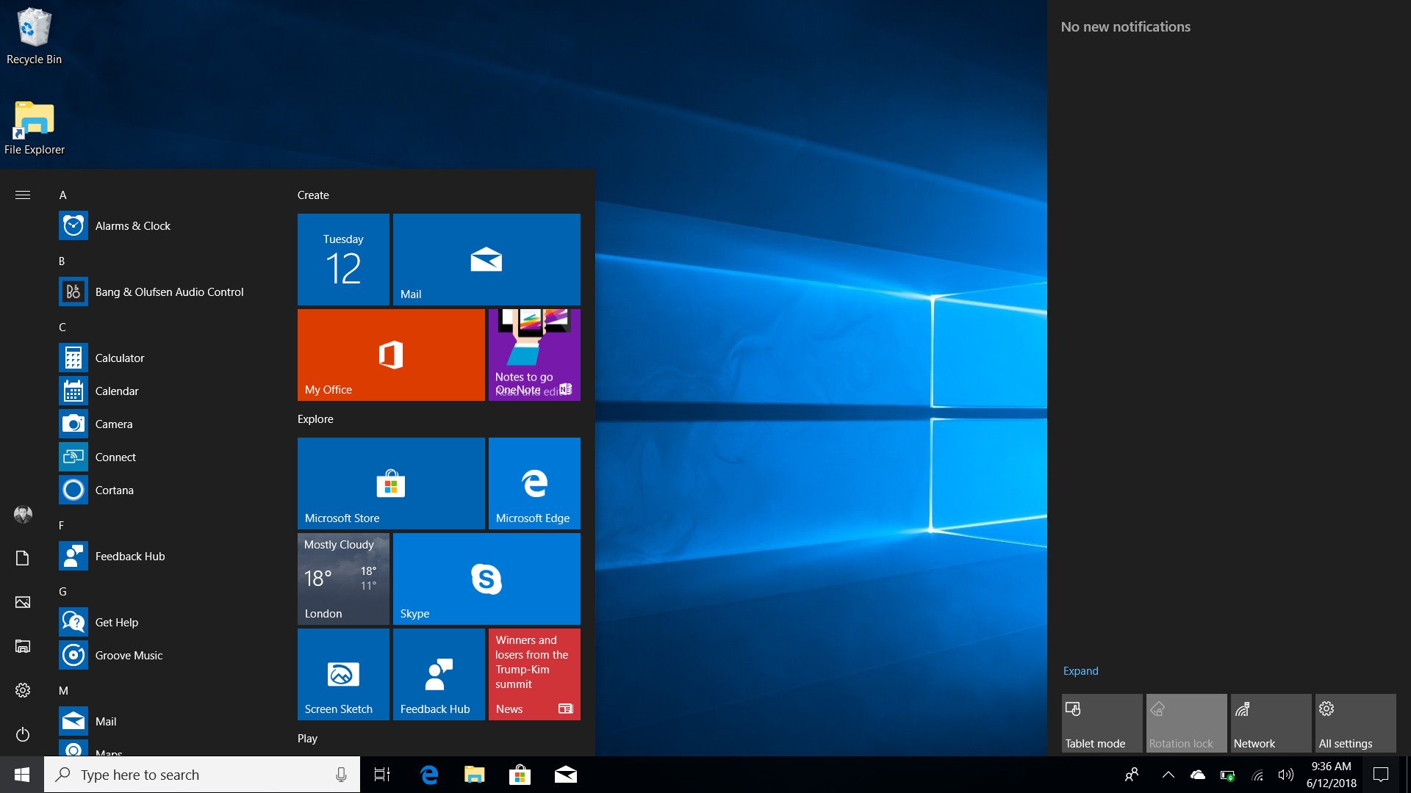The image size is (1411, 793).
Task: Jump to letter M in app list
Action: pyautogui.click(x=63, y=691)
